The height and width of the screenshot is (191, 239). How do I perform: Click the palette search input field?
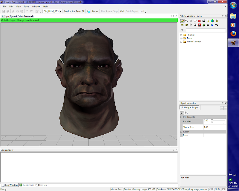(x=206, y=30)
